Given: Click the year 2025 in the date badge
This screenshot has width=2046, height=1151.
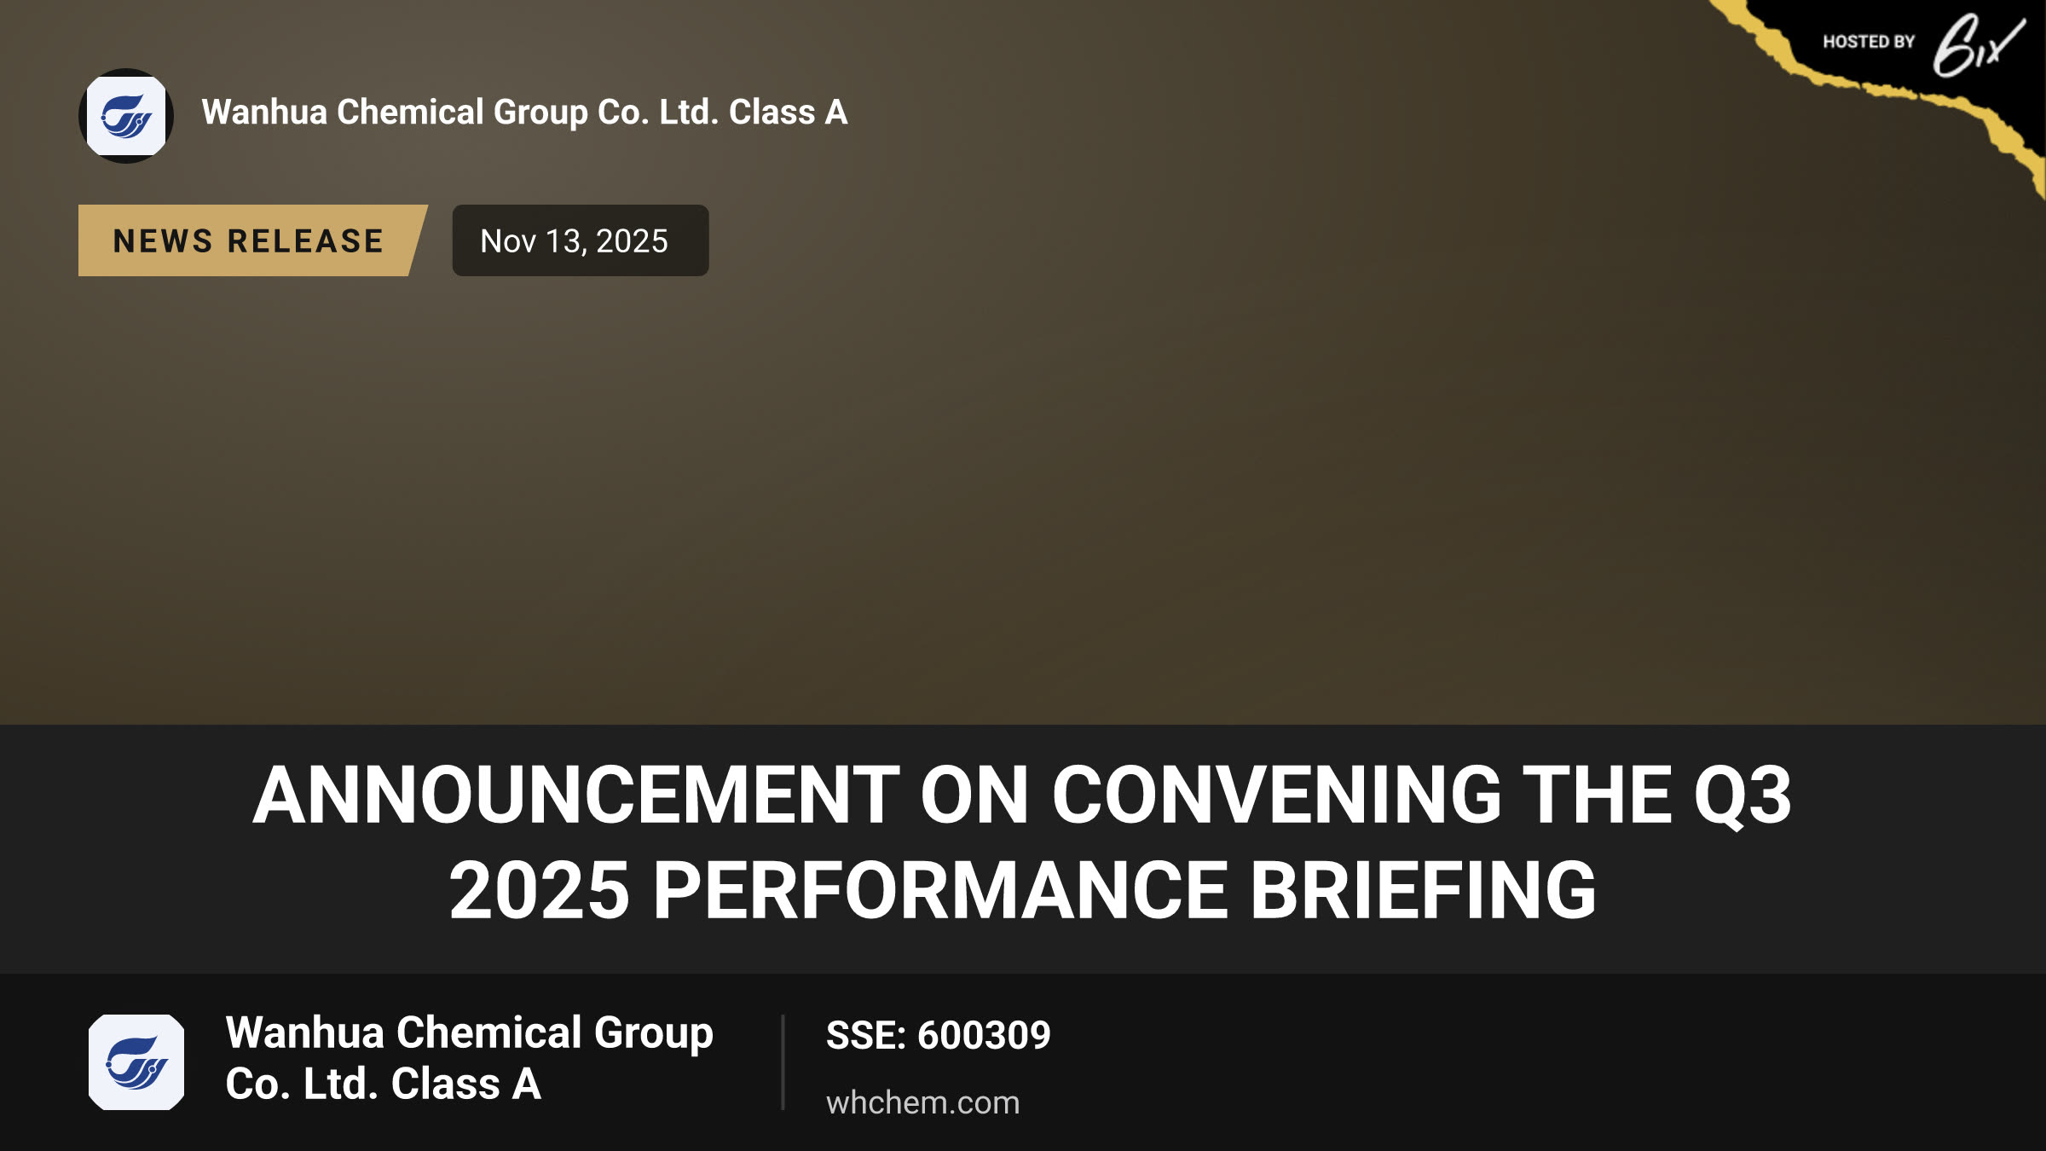Looking at the screenshot, I should pyautogui.click(x=632, y=241).
